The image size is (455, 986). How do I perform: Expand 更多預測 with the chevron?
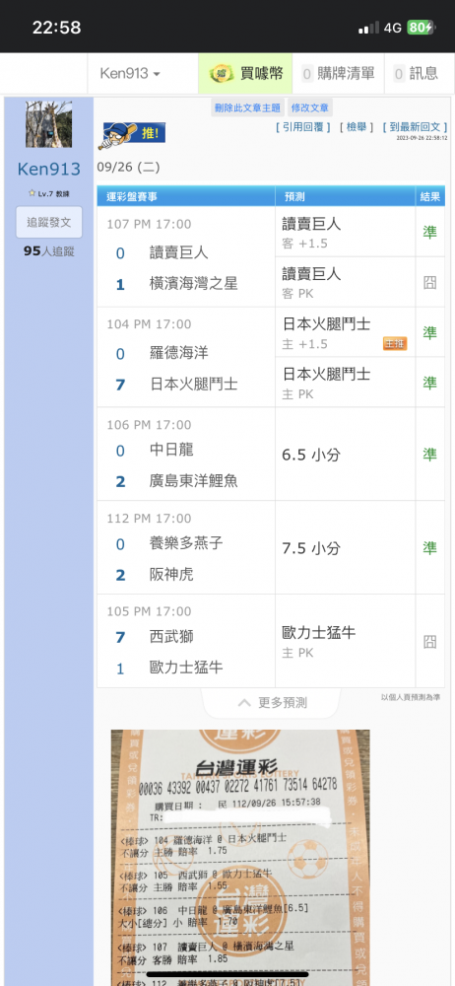coord(271,703)
